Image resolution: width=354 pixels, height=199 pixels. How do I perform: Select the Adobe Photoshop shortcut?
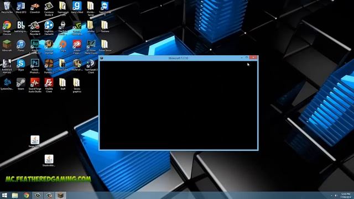click(35, 66)
